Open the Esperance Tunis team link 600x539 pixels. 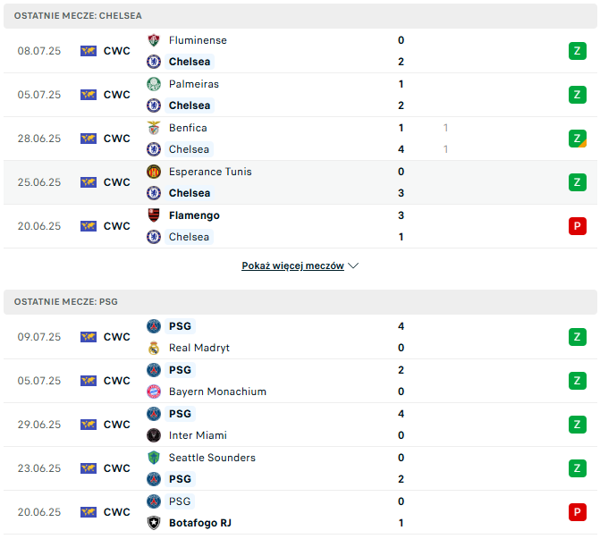click(x=210, y=172)
